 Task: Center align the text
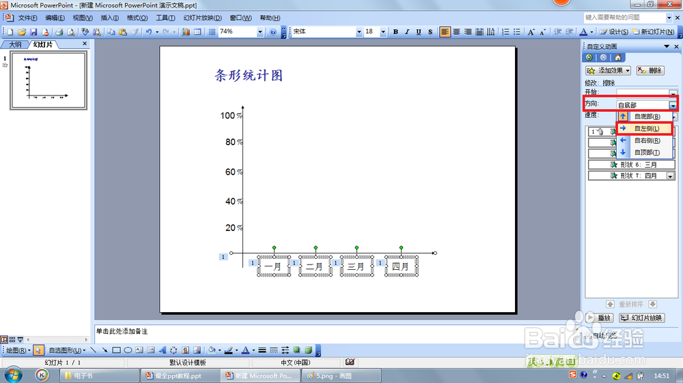coord(456,32)
